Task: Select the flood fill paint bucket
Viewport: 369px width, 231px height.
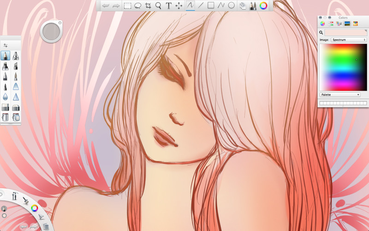Action: (5, 117)
